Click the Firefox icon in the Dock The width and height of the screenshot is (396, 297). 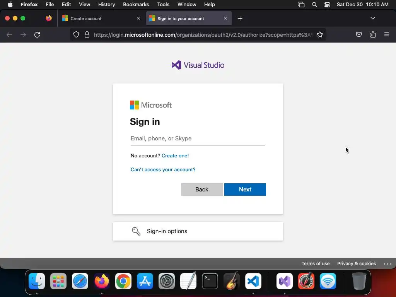[x=102, y=281]
